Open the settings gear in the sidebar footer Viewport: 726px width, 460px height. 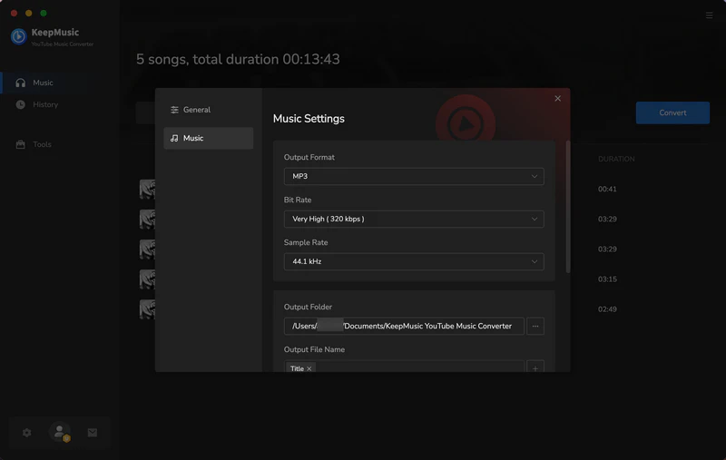point(27,433)
